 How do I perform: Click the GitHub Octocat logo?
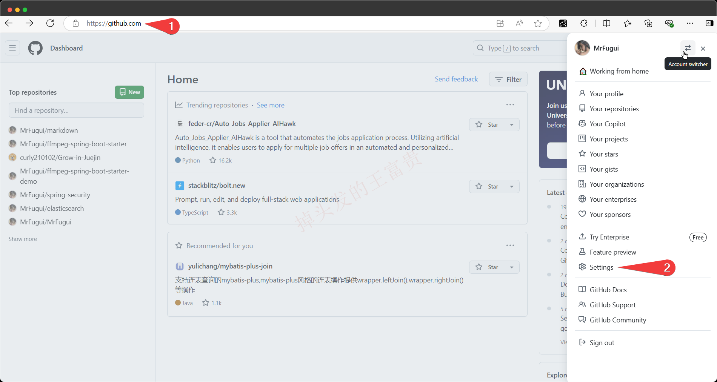(35, 48)
